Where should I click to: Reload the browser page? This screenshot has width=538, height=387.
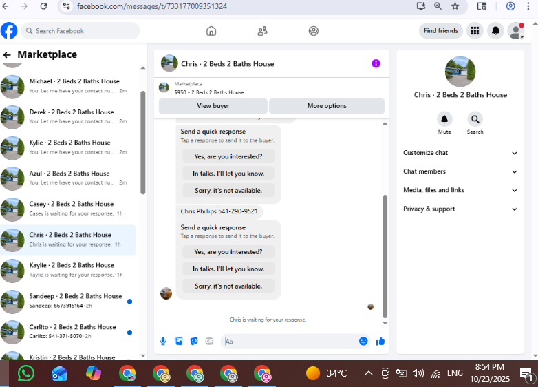43,6
